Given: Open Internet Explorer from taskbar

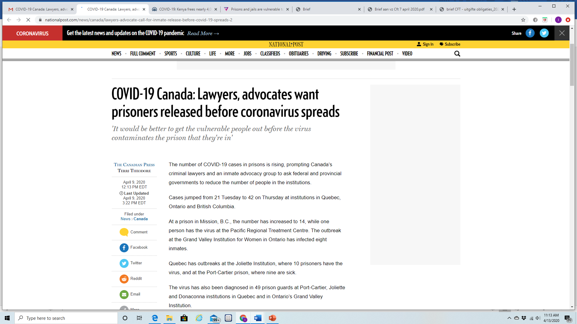Looking at the screenshot, I should pyautogui.click(x=199, y=318).
